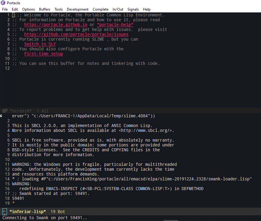The width and height of the screenshot is (261, 221).
Task: Open the Options menu
Action: tap(28, 9)
